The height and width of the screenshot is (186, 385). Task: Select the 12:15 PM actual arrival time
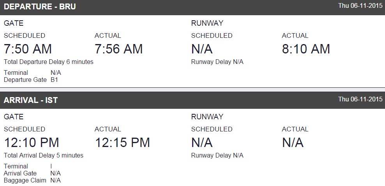122,142
